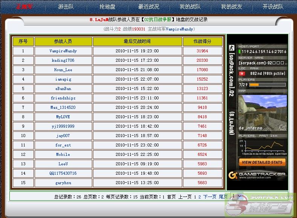This screenshot has width=297, height=218.
Task: Open the 抢地盘 menu item
Action: (x=107, y=7)
